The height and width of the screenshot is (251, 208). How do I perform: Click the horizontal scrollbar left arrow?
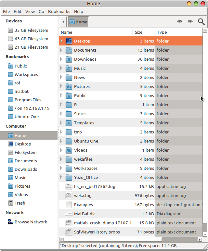[x=62, y=240]
